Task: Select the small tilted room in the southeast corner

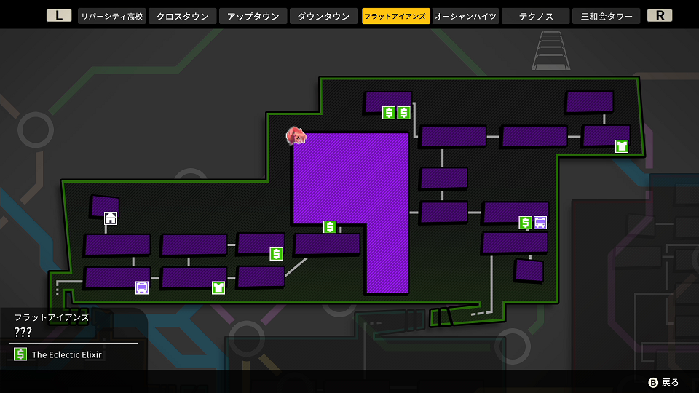Action: click(x=529, y=271)
